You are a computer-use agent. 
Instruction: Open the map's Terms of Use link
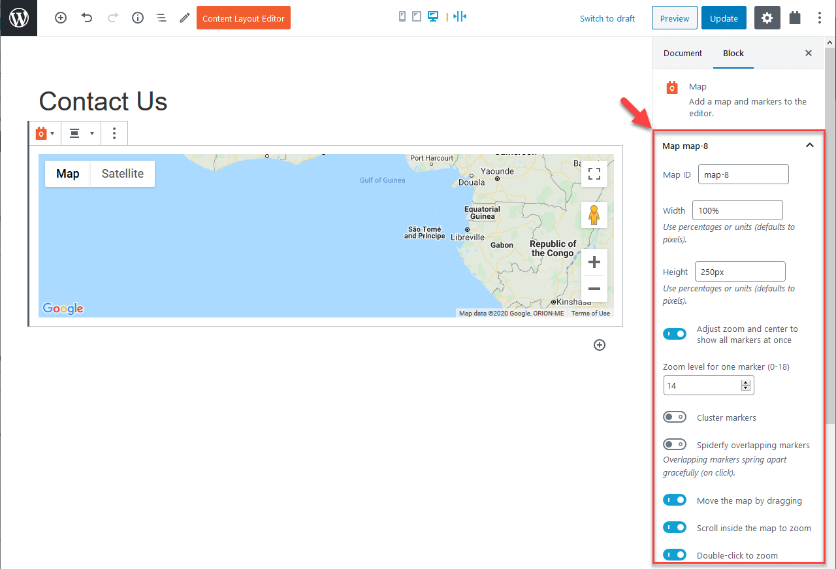tap(590, 314)
